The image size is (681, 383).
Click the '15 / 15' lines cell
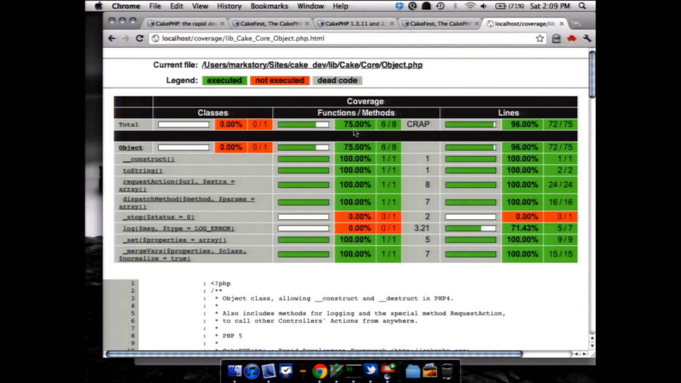(x=560, y=254)
